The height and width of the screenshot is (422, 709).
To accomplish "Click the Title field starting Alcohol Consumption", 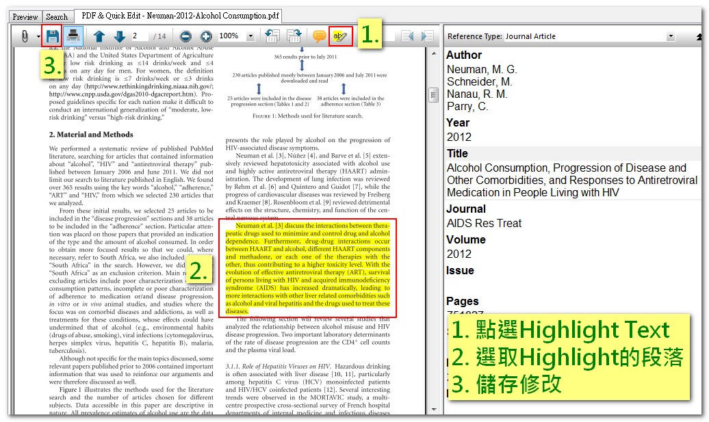I will pyautogui.click(x=572, y=180).
